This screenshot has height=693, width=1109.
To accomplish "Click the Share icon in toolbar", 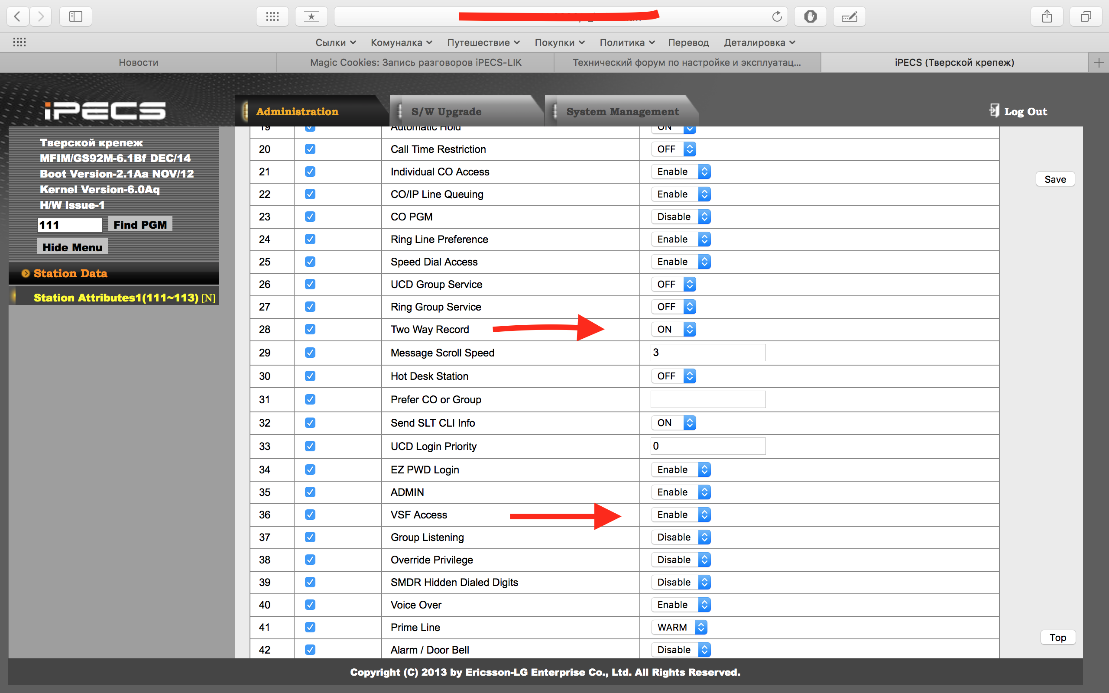I will 1047,16.
